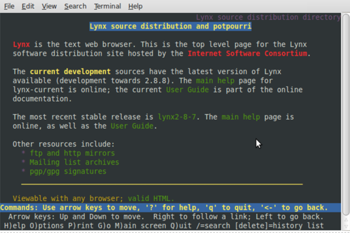Click the pgp/gpg signatures link

point(68,171)
